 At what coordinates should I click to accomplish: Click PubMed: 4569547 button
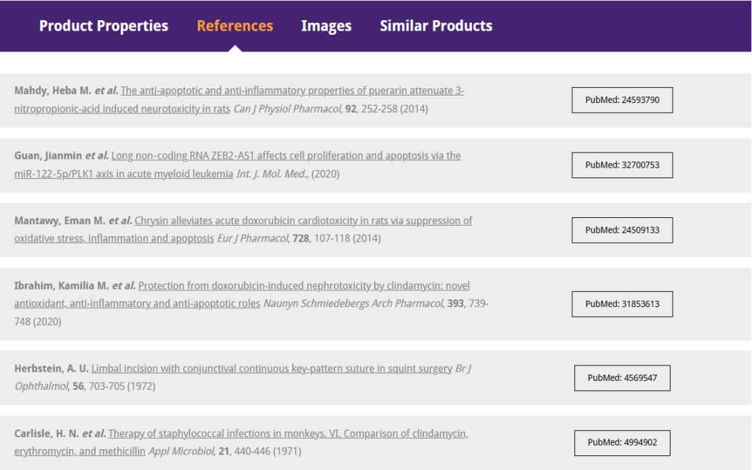coord(622,378)
